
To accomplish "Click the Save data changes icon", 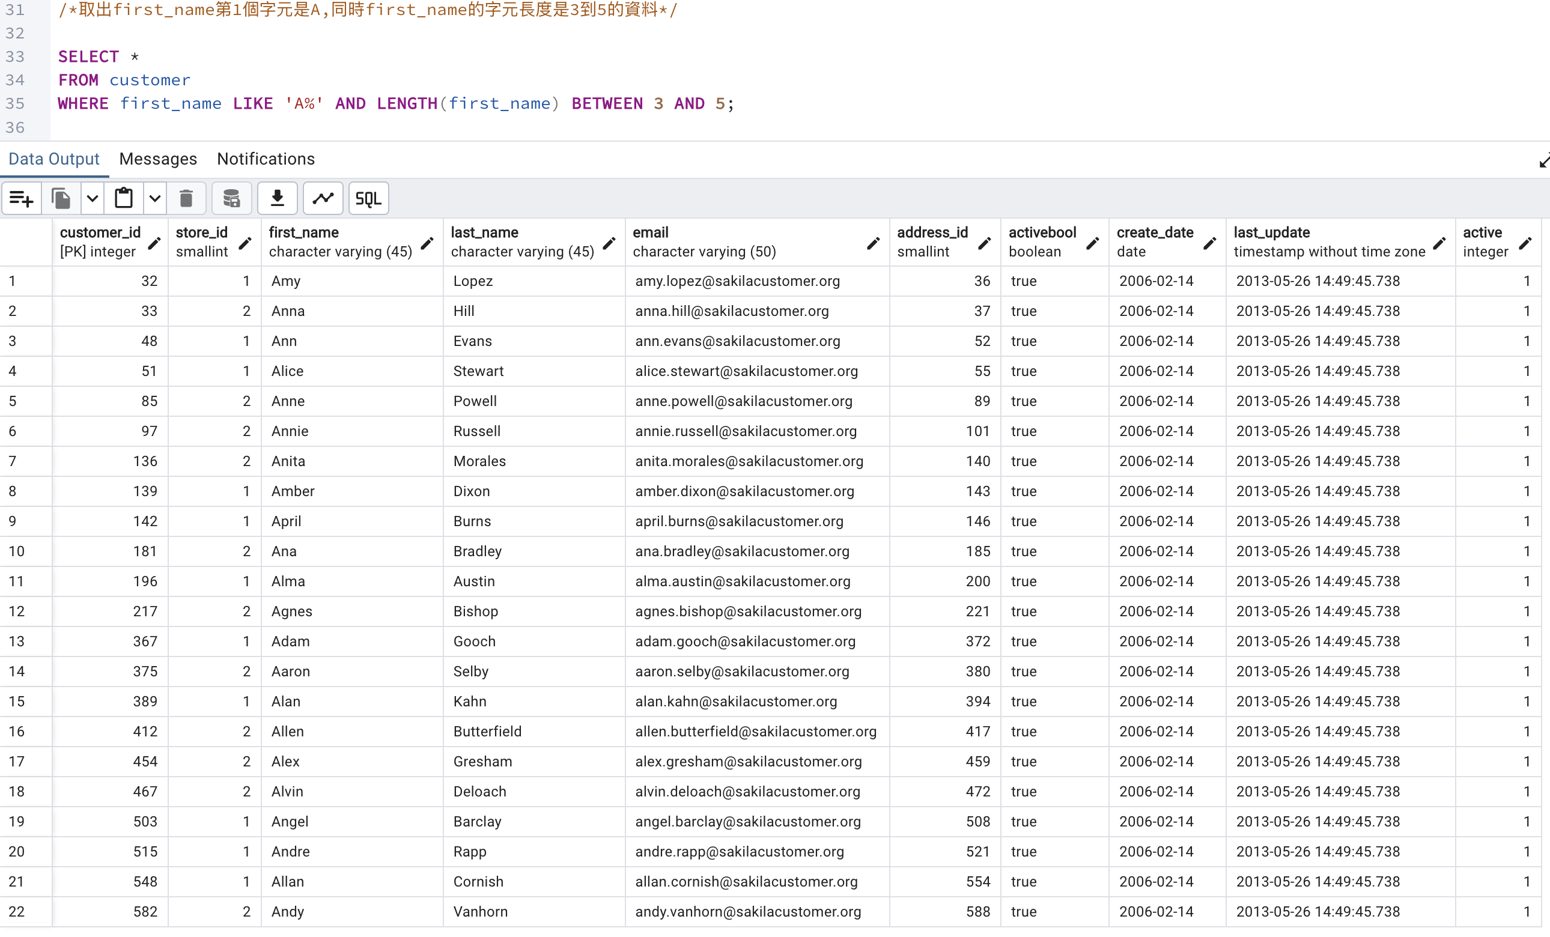I will 231,199.
